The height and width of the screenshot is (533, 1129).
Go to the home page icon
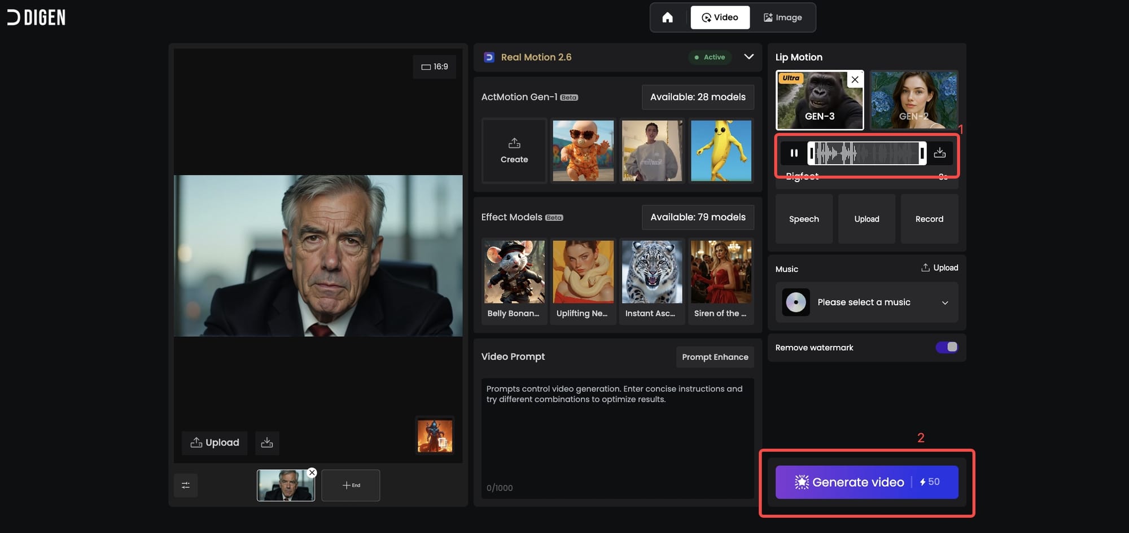point(667,17)
